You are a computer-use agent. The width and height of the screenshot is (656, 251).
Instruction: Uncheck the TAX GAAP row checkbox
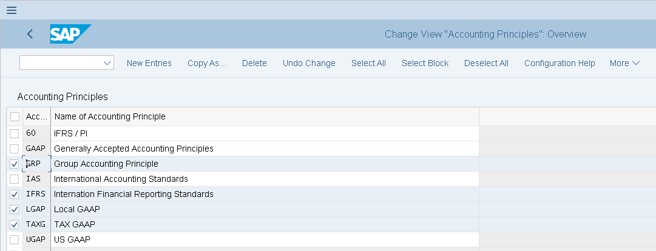click(x=15, y=224)
